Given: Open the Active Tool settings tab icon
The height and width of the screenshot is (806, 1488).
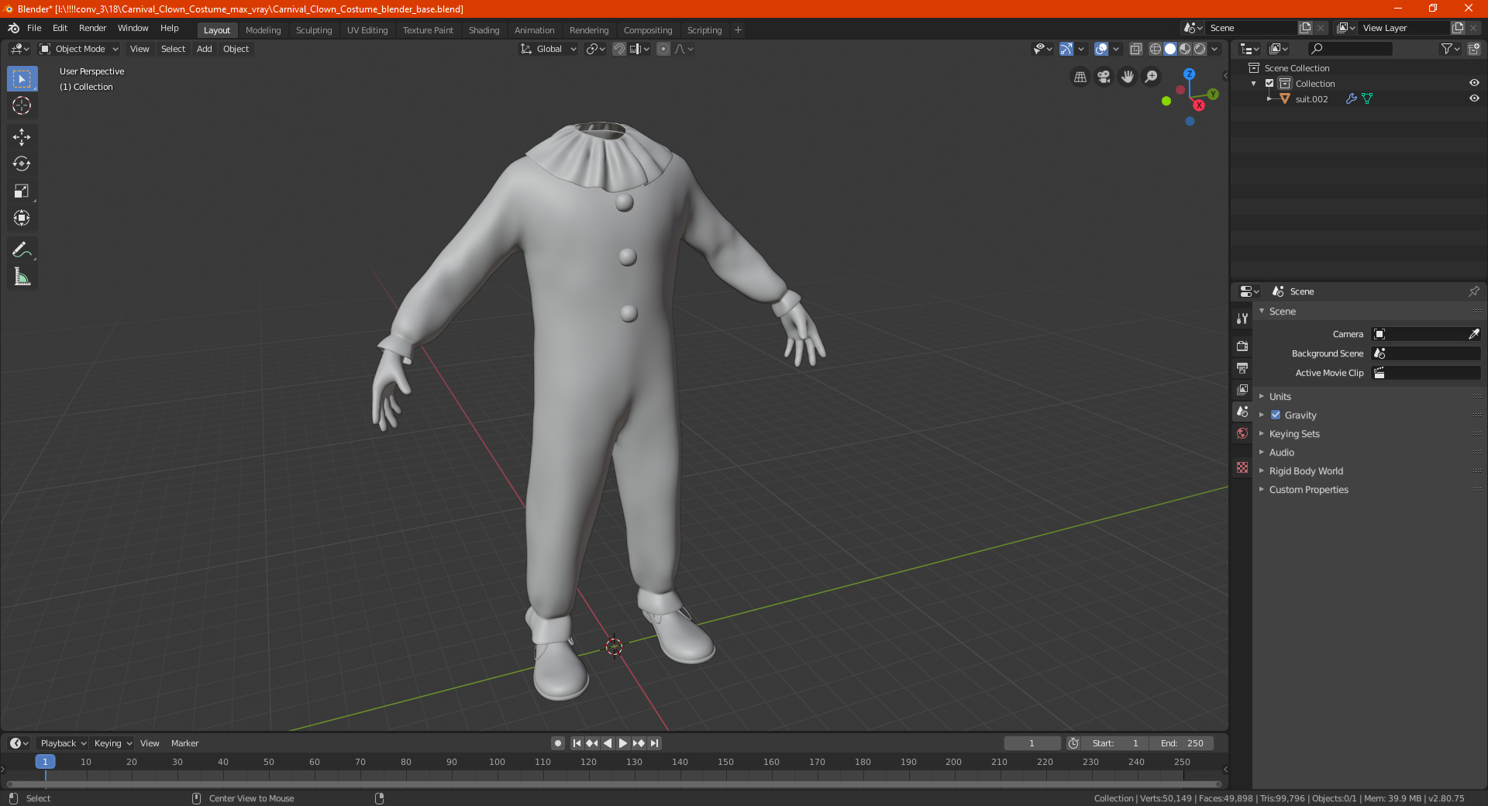Looking at the screenshot, I should pyautogui.click(x=1242, y=318).
